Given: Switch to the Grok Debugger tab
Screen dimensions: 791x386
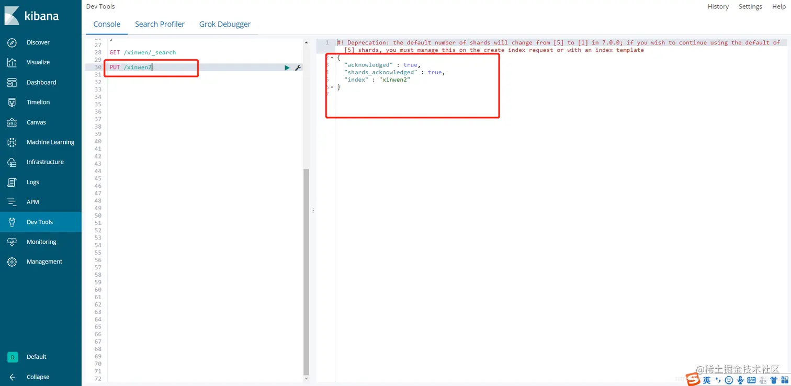Looking at the screenshot, I should click(x=225, y=24).
